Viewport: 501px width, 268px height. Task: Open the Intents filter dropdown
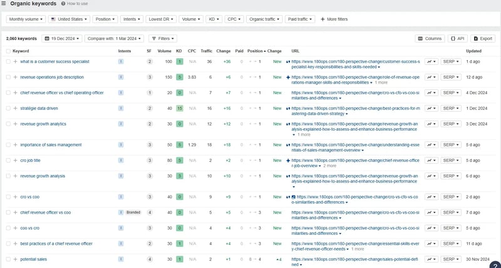pos(132,19)
